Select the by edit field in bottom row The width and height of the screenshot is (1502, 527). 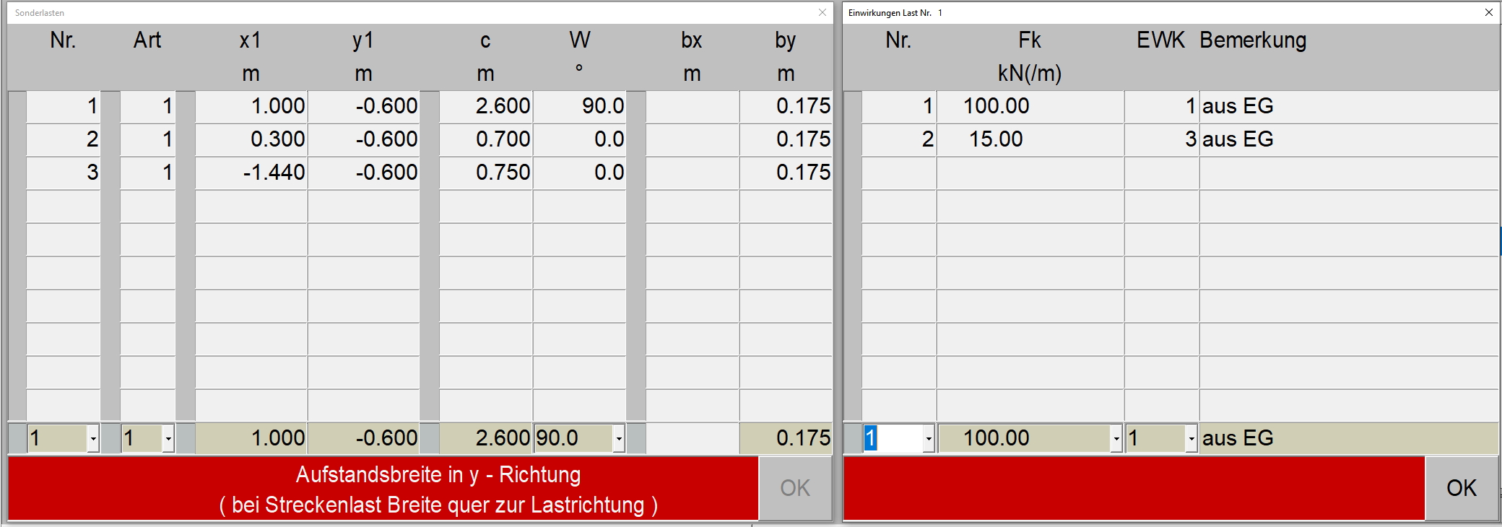786,438
